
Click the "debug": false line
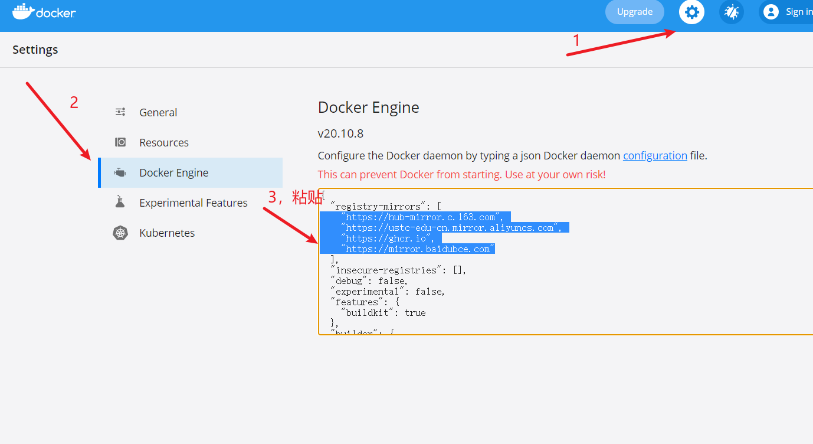pyautogui.click(x=369, y=281)
